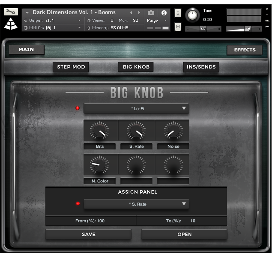272x257 pixels.
Task: Toggle red LED beside S. Rate assignment
Action: coord(78,204)
